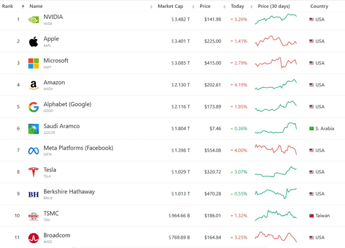Click the Meta infinity logo icon
Screen dimensions: 345x248
click(34, 151)
